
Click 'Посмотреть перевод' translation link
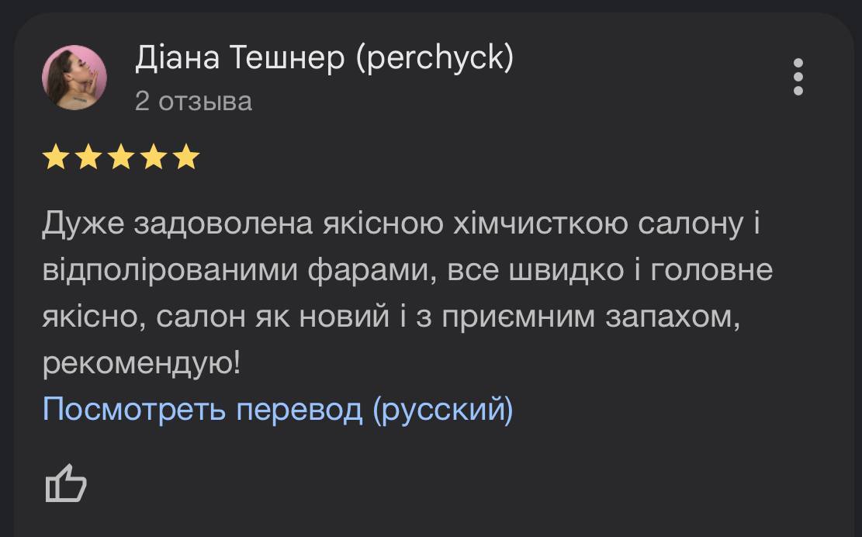(x=203, y=409)
